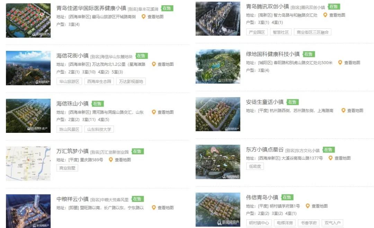Click the 山东科技大学 tag

(x=99, y=129)
